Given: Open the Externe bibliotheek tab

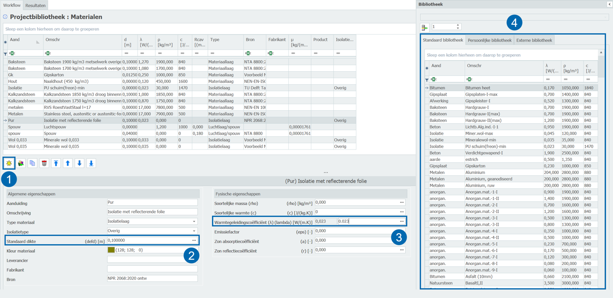Looking at the screenshot, I should pos(534,40).
